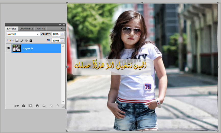The width and height of the screenshot is (221, 133).
Task: Click the delete layer trash icon
Action: (58, 106)
